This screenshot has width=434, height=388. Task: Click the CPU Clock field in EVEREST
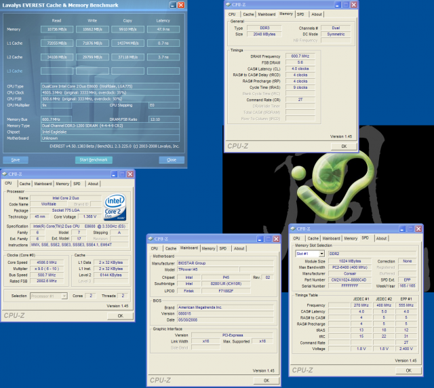point(110,92)
